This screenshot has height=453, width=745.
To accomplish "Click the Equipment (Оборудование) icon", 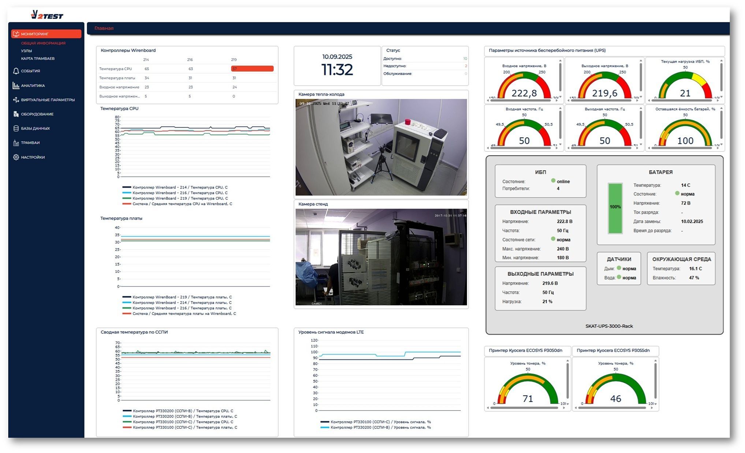I will [16, 114].
